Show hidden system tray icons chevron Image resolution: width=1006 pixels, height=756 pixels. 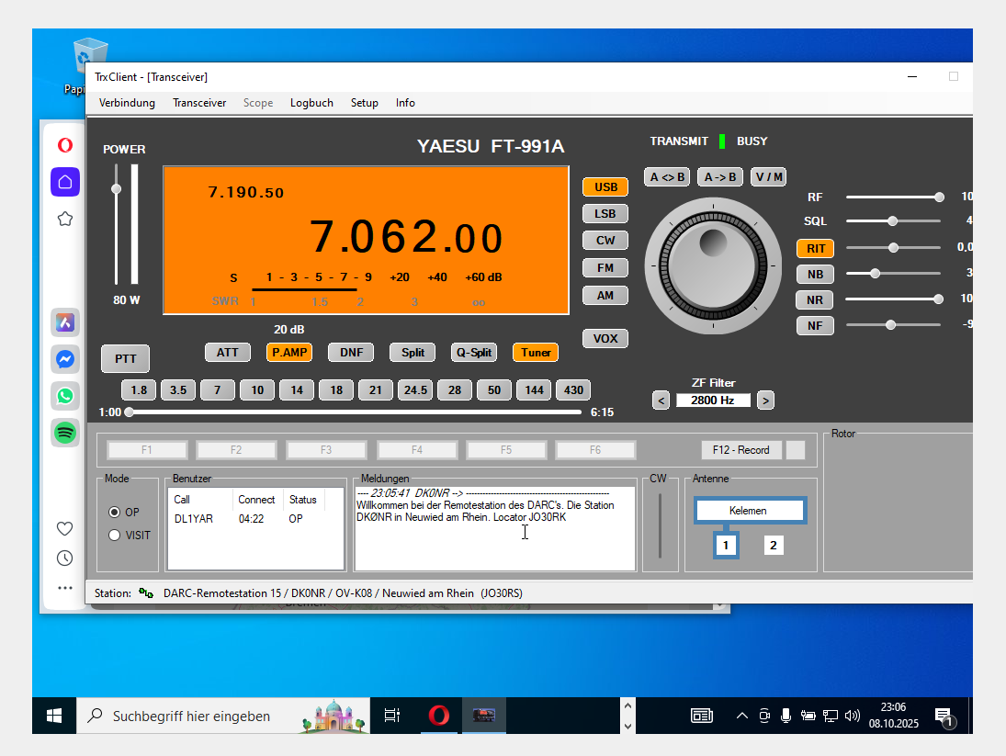[742, 716]
